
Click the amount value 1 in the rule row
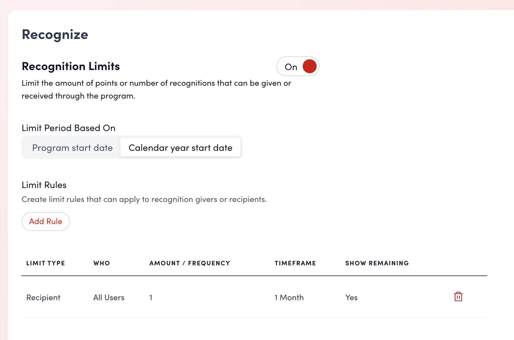coord(151,298)
